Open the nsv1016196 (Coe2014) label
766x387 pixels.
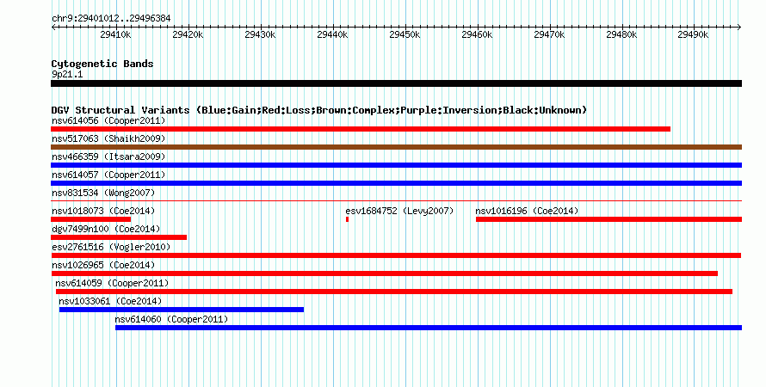[x=527, y=211]
